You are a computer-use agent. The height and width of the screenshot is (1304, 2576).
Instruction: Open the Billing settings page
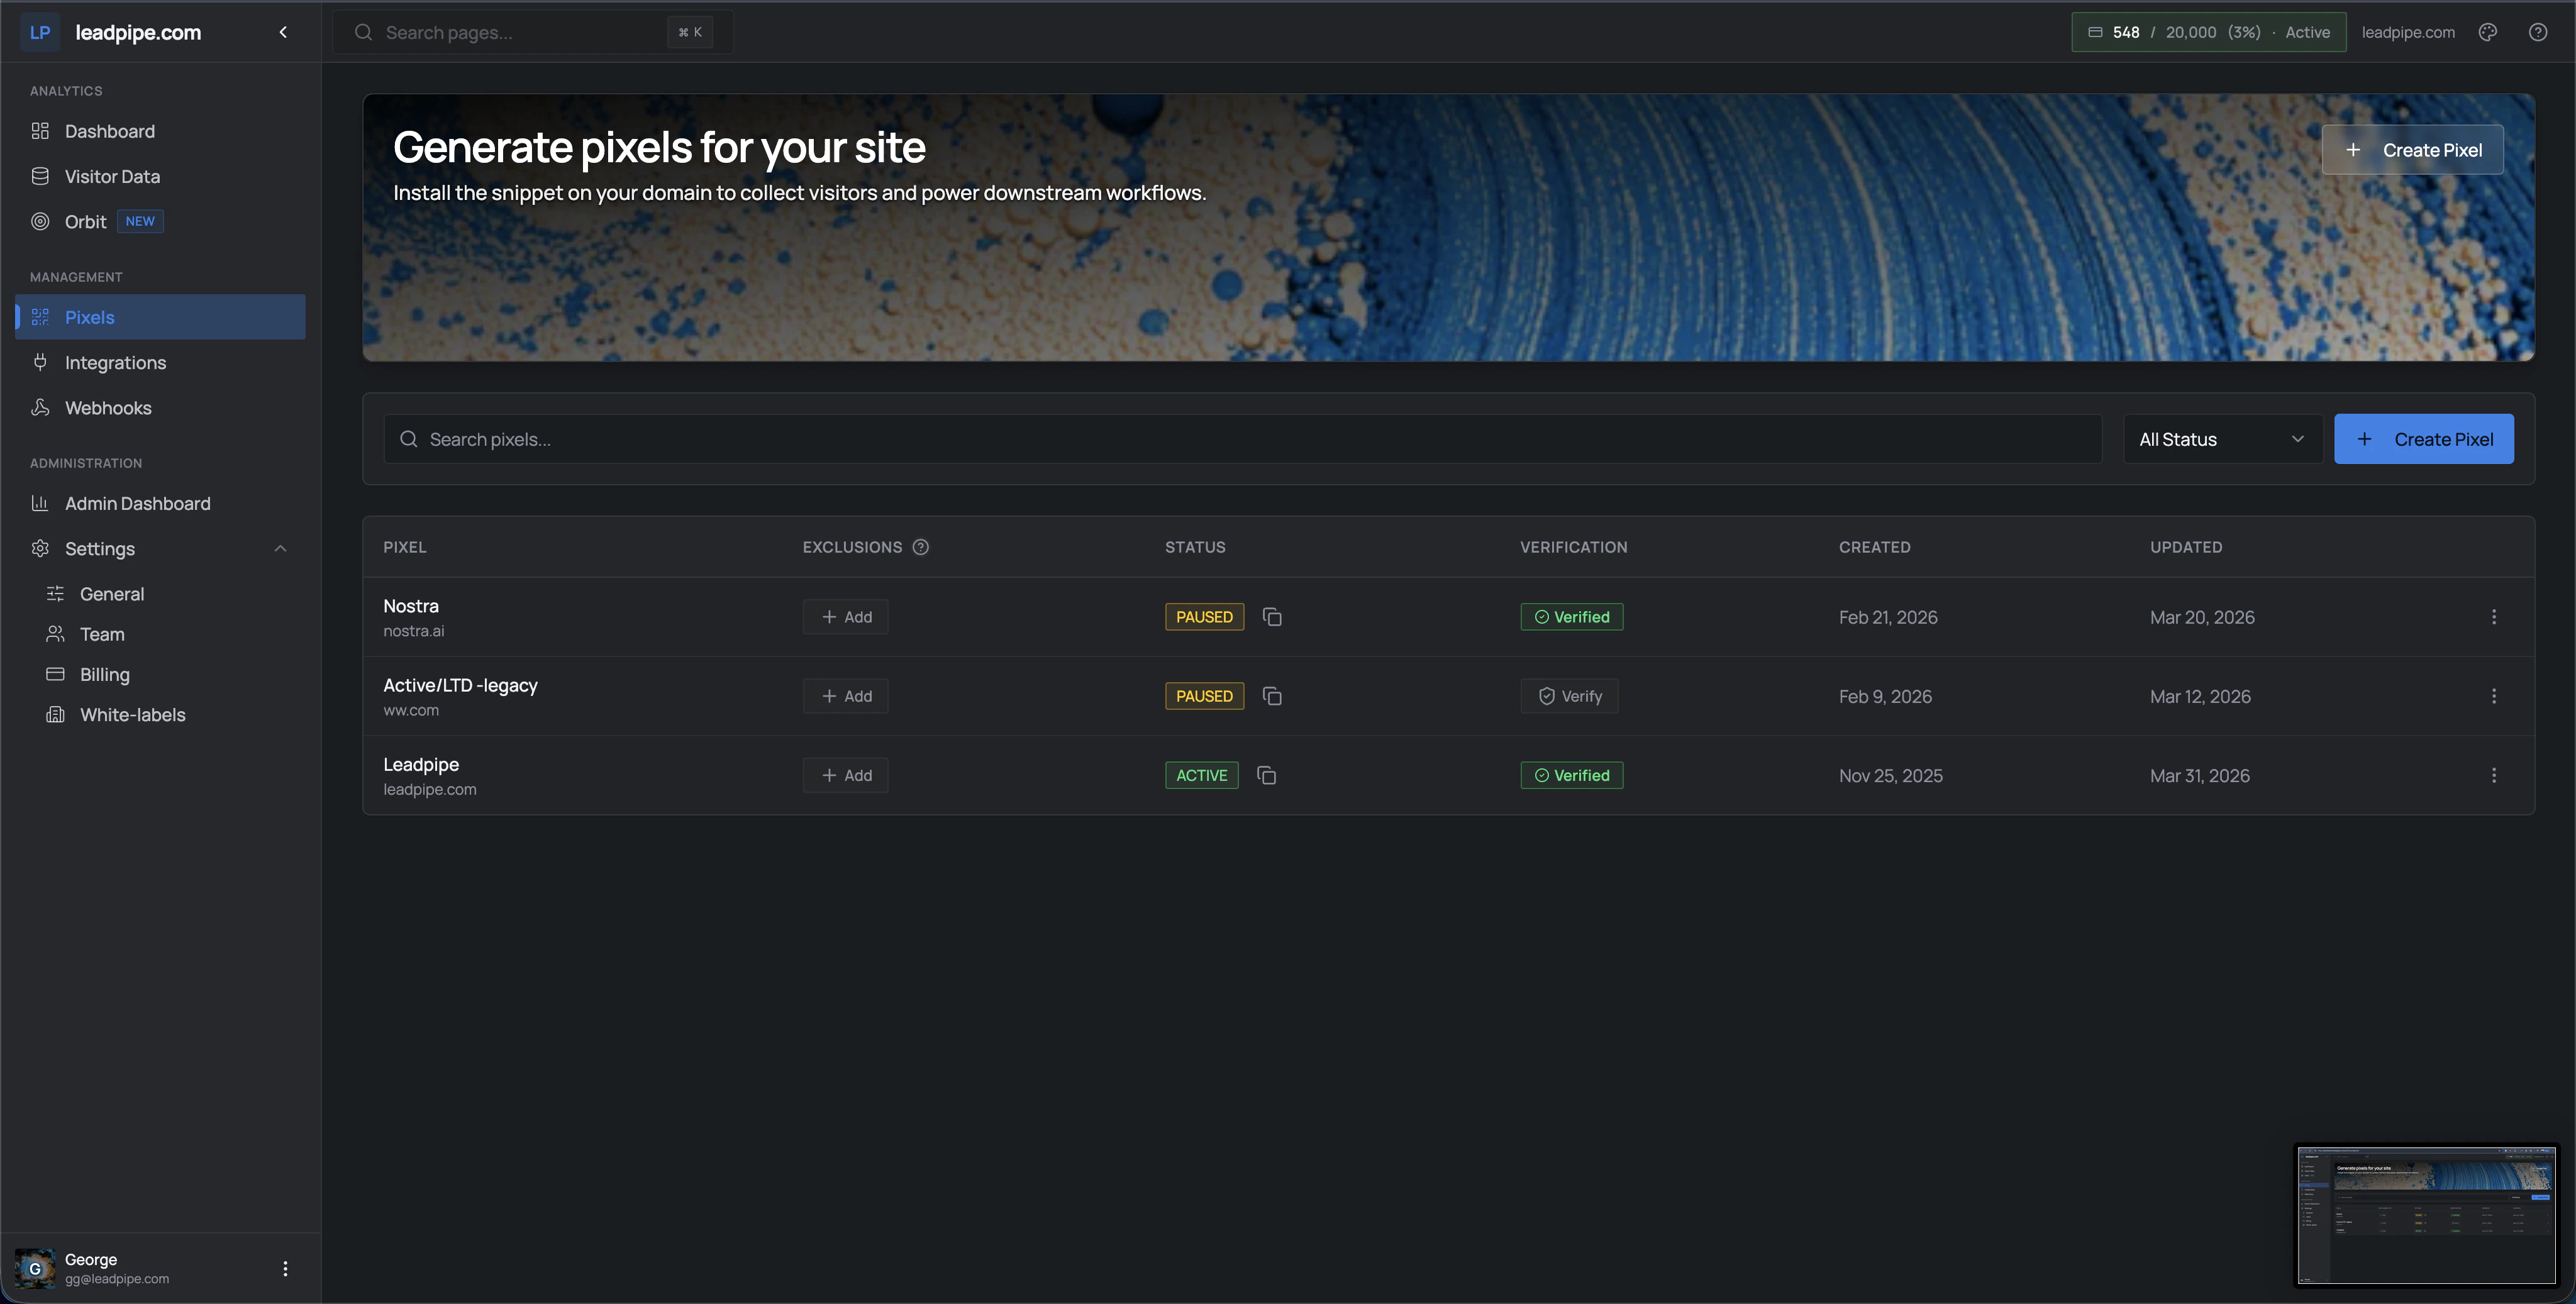coord(104,675)
